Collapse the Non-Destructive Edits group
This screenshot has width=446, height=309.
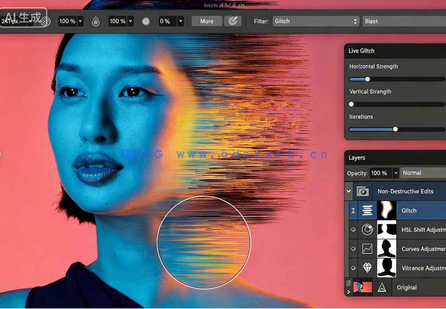(349, 191)
